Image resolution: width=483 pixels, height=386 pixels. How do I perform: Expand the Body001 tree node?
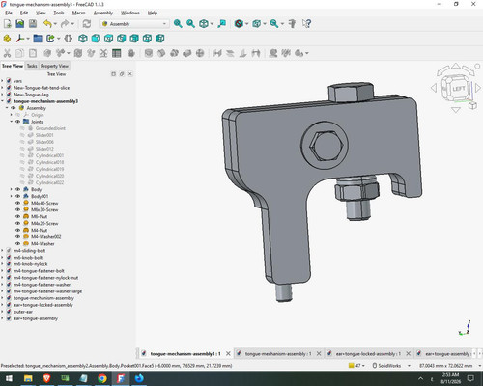point(12,196)
